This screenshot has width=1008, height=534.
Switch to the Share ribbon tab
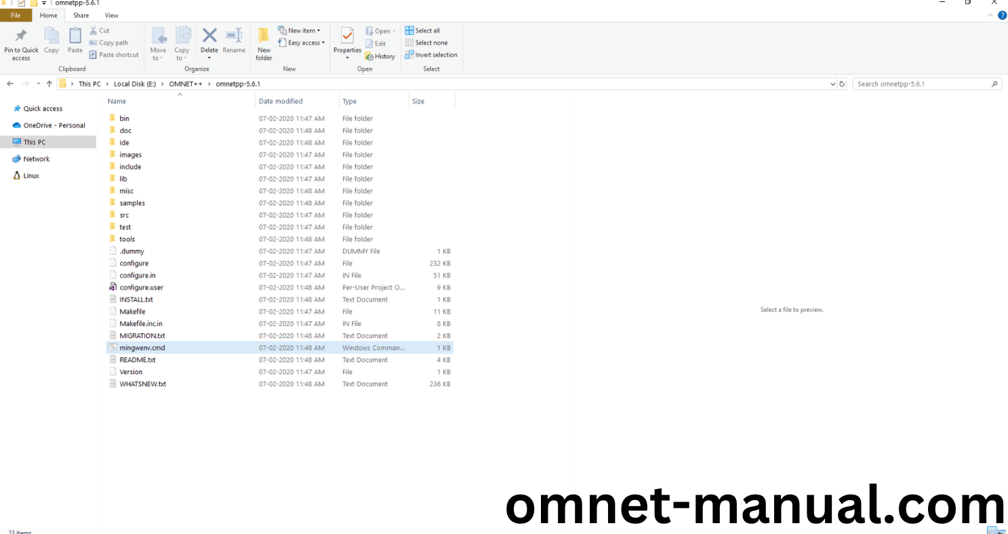pyautogui.click(x=81, y=15)
